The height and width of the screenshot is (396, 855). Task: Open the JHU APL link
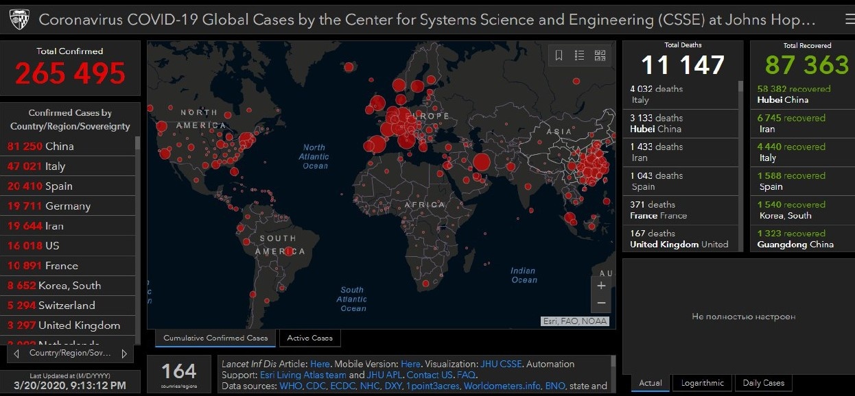pyautogui.click(x=385, y=375)
